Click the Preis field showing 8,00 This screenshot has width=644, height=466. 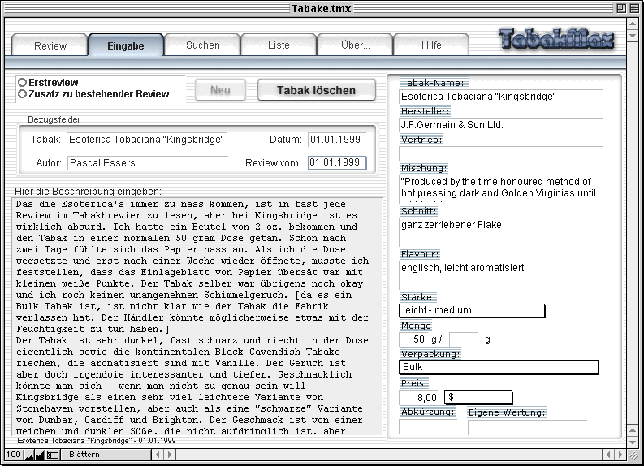[418, 398]
